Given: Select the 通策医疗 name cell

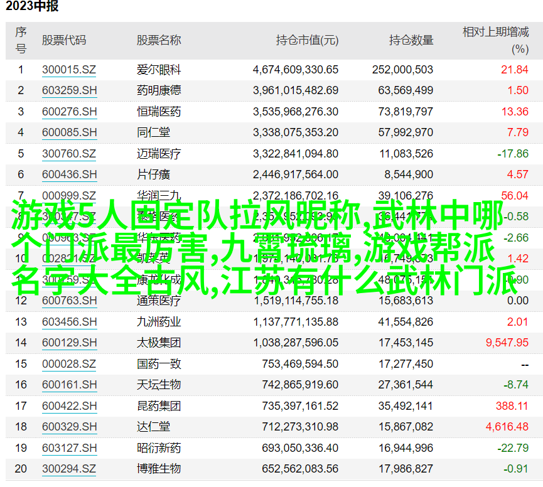Looking at the screenshot, I should tap(159, 301).
